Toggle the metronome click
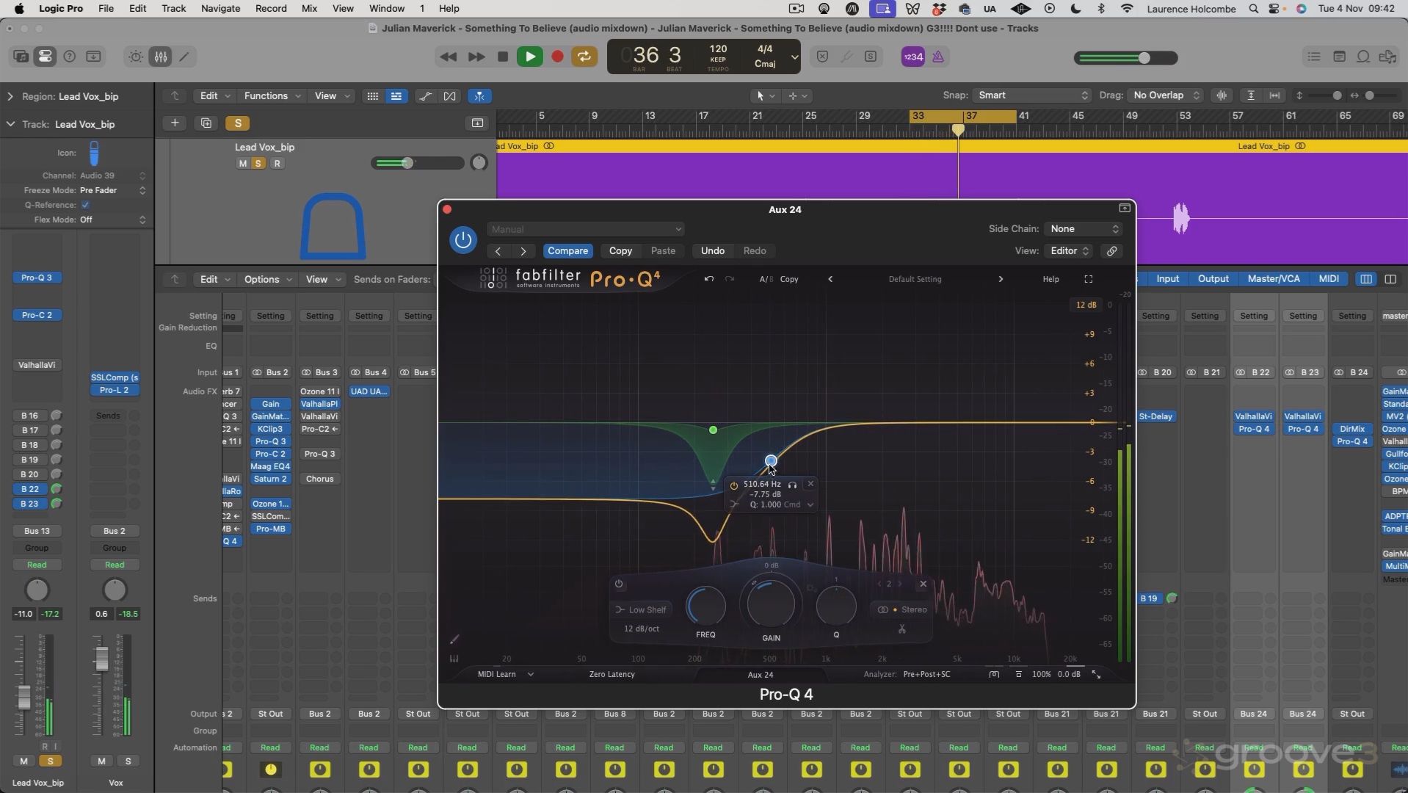 [x=938, y=57]
